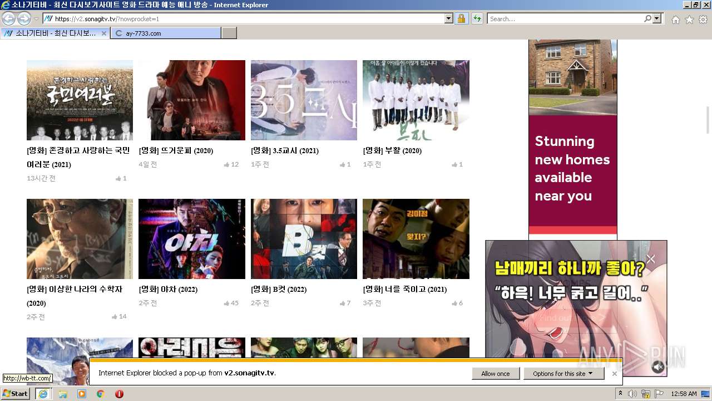Viewport: 712px width, 401px height.
Task: Open the media player icon in the taskbar
Action: tap(82, 394)
